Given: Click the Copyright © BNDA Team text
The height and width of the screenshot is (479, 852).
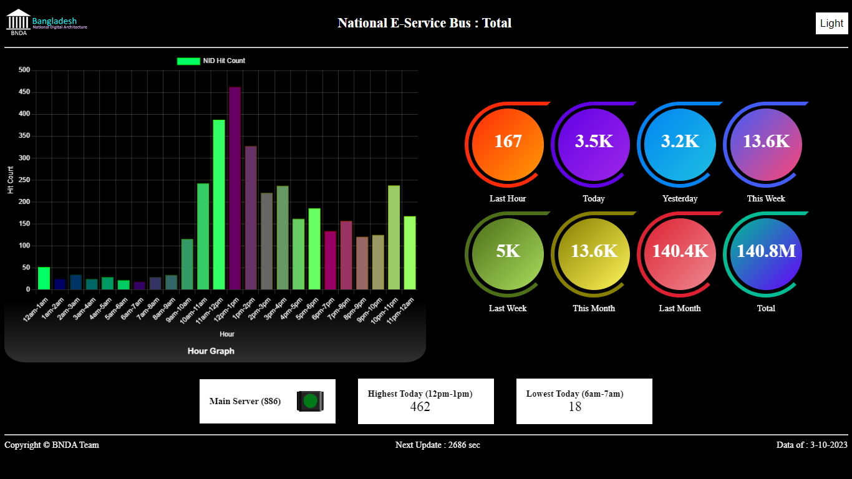Looking at the screenshot, I should click(x=52, y=445).
